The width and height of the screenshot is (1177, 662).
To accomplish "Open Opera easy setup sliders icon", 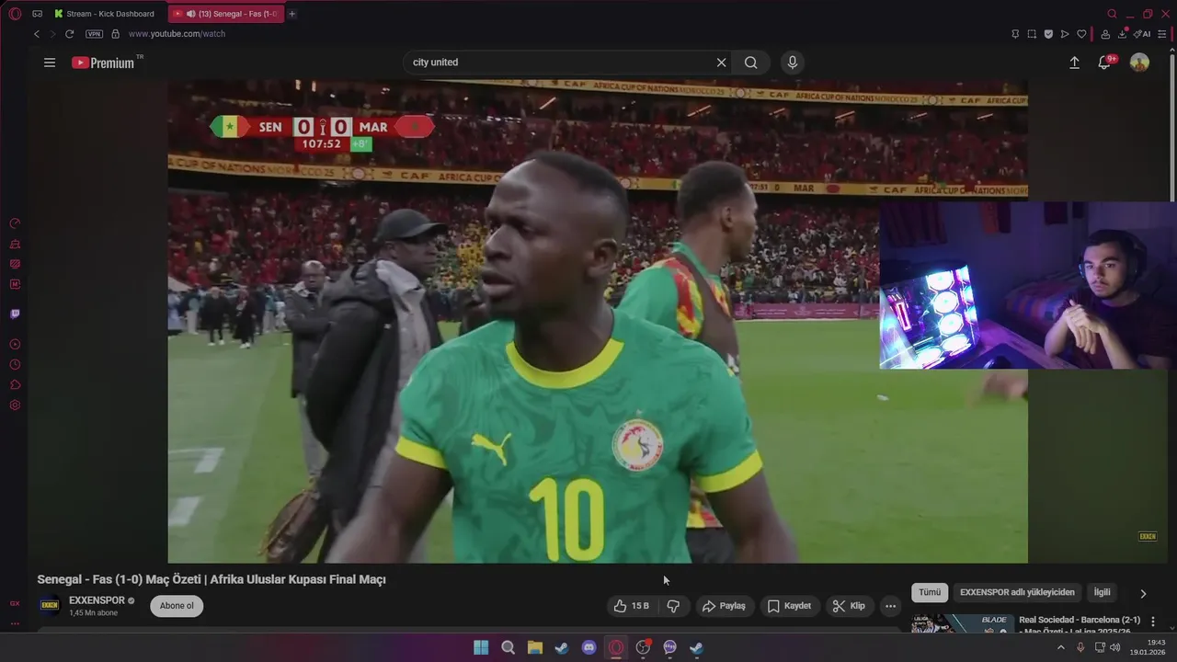I will pyautogui.click(x=1162, y=34).
